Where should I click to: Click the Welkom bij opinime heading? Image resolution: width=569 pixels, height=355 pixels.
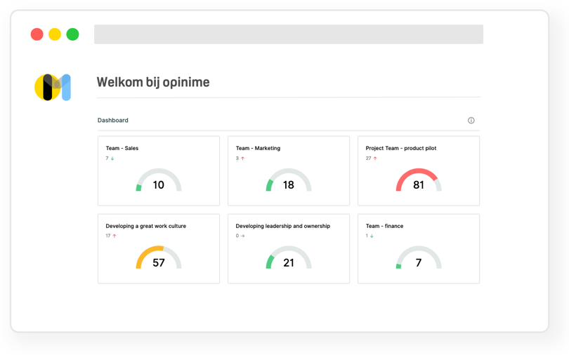[153, 82]
